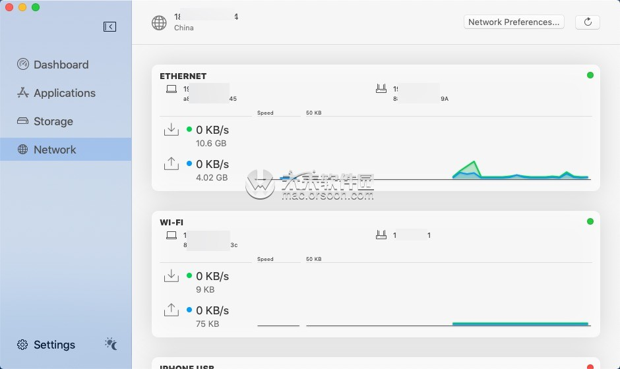Click the Ethernet upload arrow icon
Viewport: 620px width, 369px height.
pos(171,163)
